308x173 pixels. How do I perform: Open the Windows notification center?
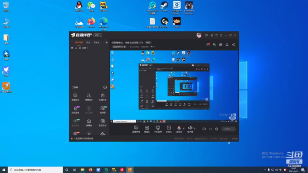303,170
